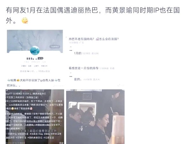Click the pink pig emoji in the vlog caption
This screenshot has height=144, width=191.
tap(31, 108)
